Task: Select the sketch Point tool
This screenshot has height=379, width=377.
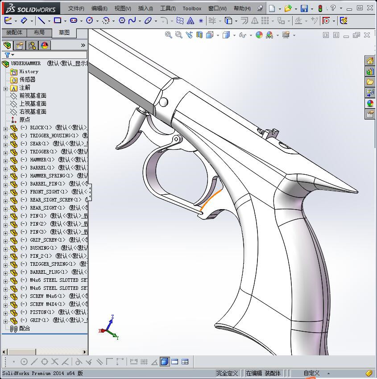Action: click(201, 21)
